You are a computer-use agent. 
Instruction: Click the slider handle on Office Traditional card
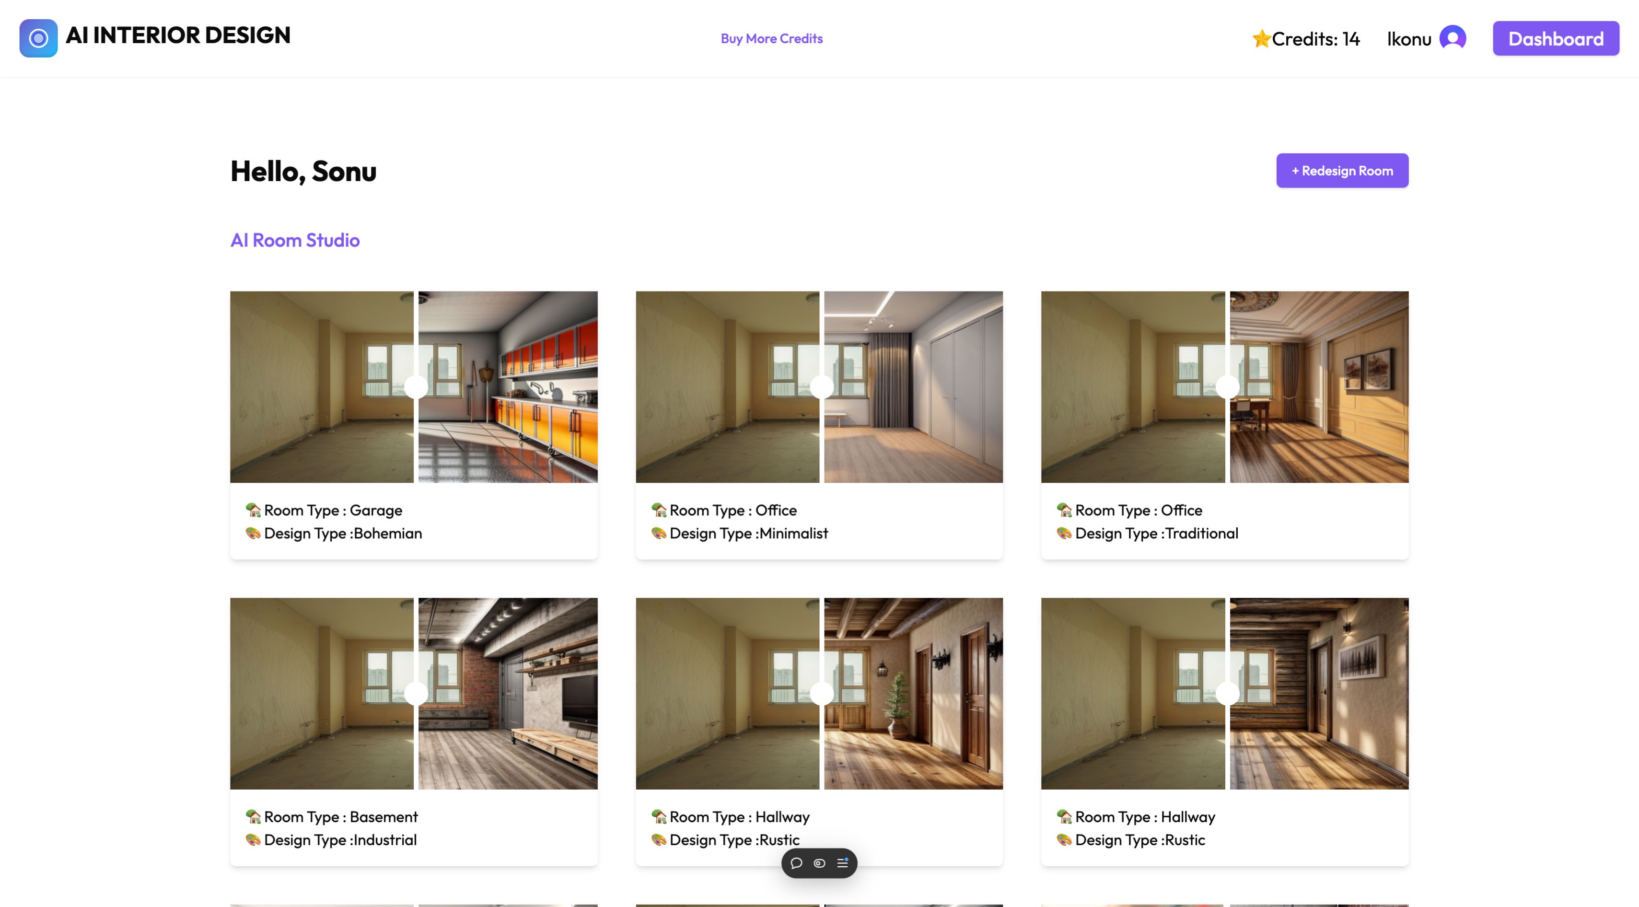1227,387
